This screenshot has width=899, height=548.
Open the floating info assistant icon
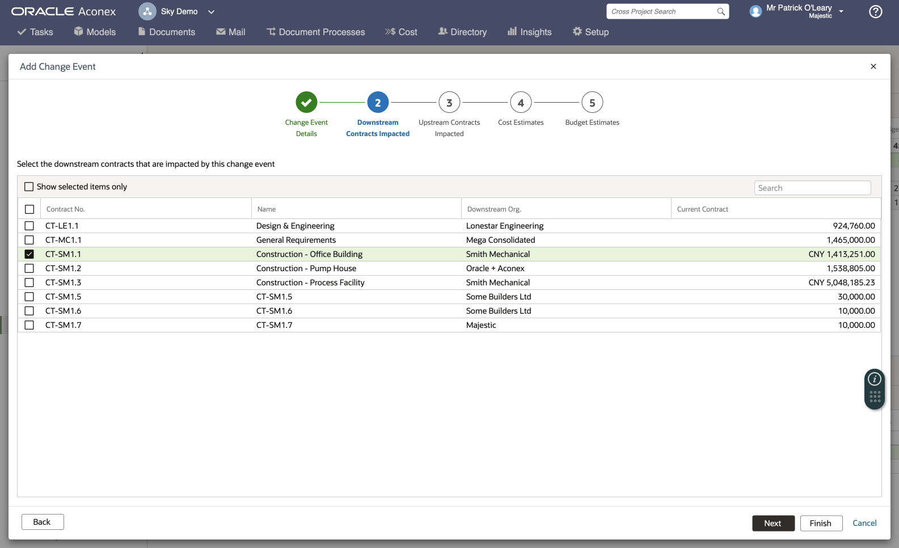tap(875, 379)
